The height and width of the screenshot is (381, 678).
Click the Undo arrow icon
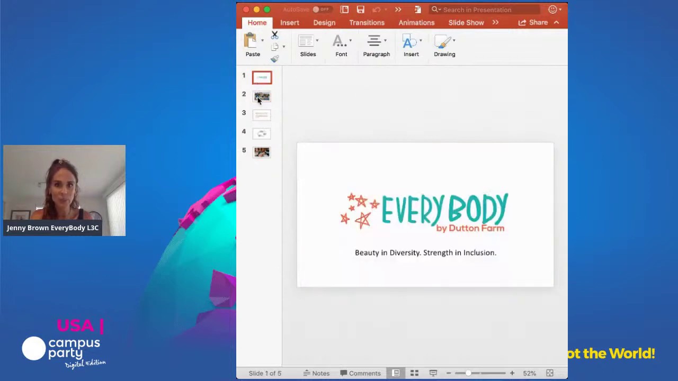point(376,10)
